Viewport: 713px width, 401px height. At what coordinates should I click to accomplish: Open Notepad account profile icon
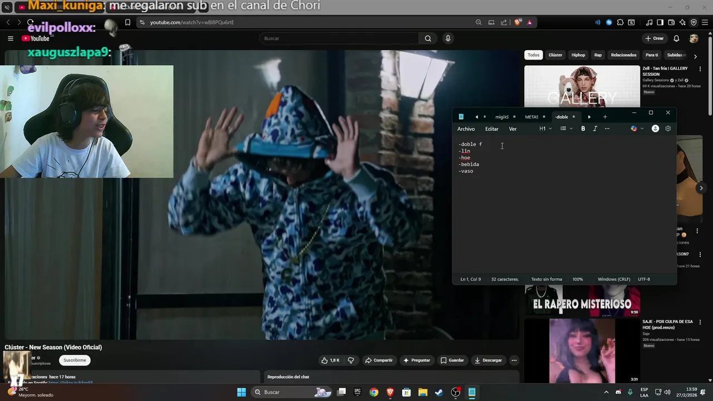[655, 129]
